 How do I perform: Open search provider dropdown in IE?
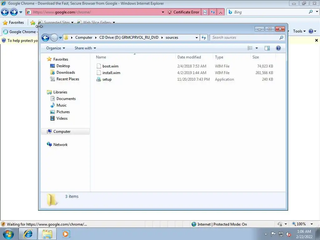317,12
